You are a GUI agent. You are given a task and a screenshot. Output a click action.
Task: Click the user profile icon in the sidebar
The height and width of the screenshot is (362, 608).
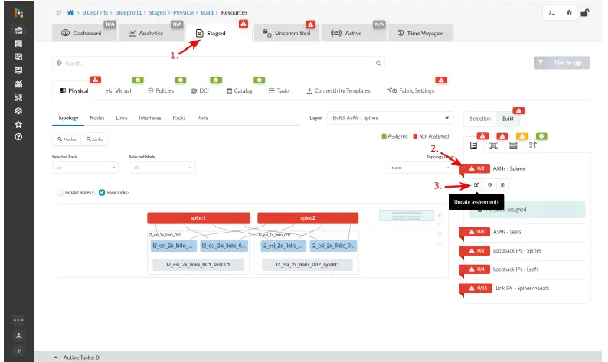(18, 336)
